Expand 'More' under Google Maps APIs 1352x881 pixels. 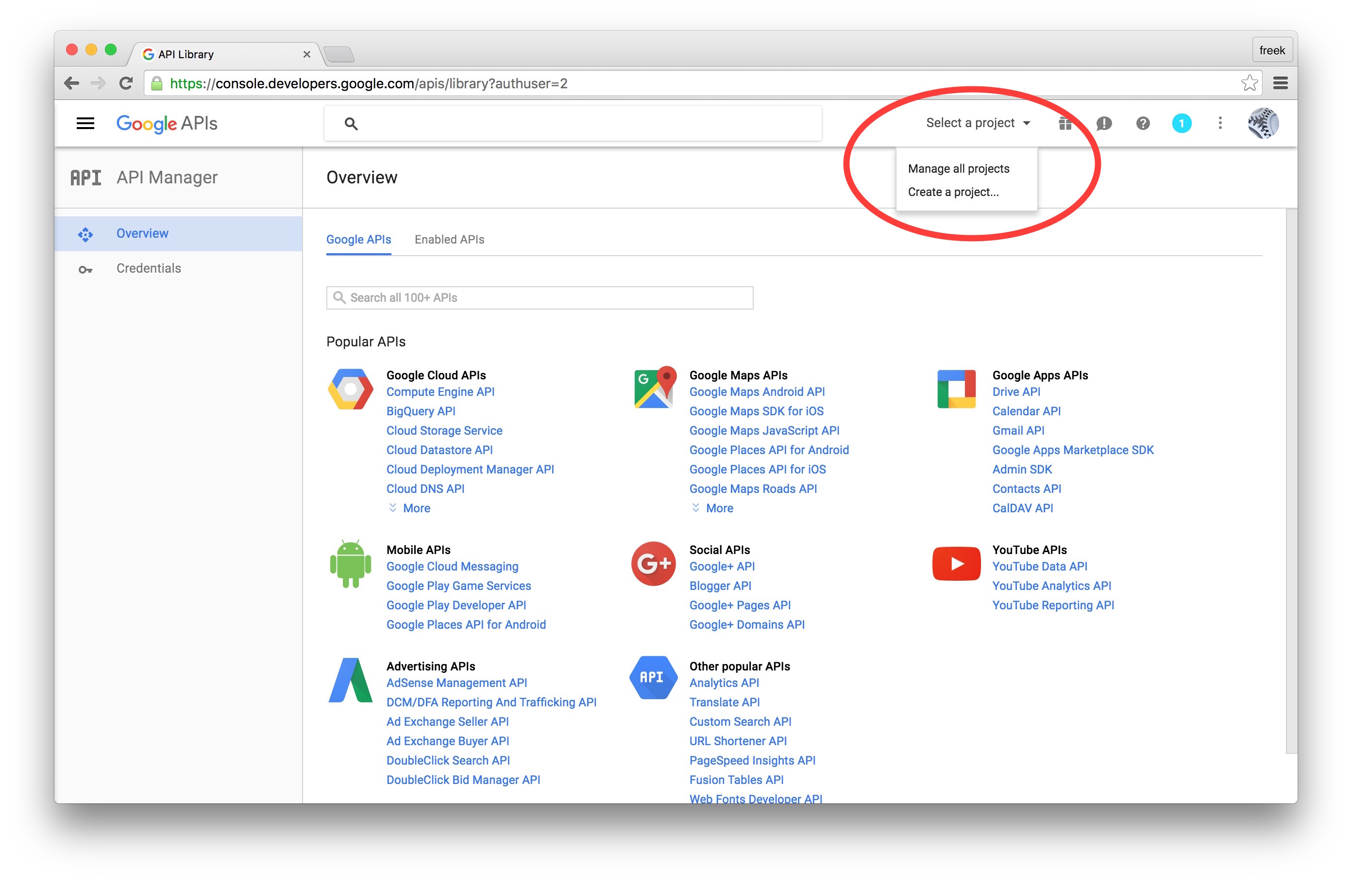[720, 509]
